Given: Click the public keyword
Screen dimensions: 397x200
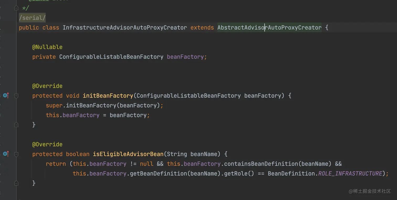Looking at the screenshot, I should (29, 27).
